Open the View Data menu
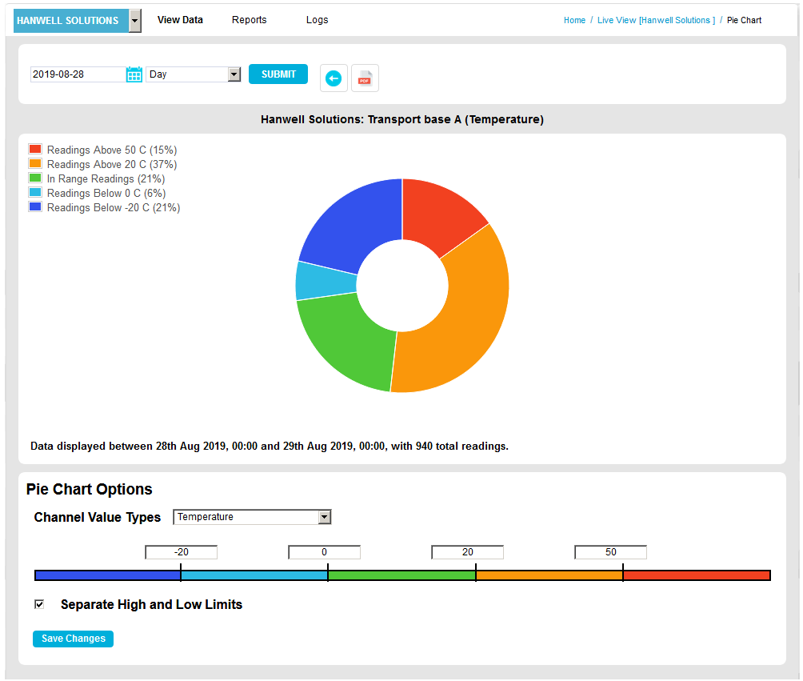This screenshot has height=681, width=803. point(180,20)
